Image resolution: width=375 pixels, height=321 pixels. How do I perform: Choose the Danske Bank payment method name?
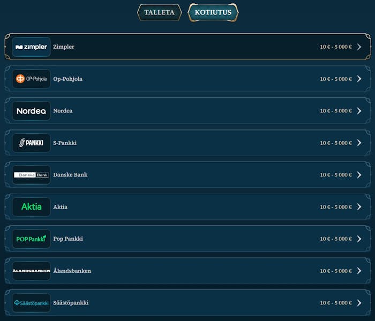coord(70,175)
